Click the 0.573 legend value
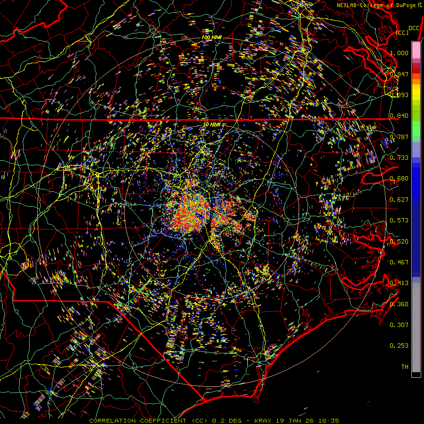424x424 pixels. click(399, 220)
